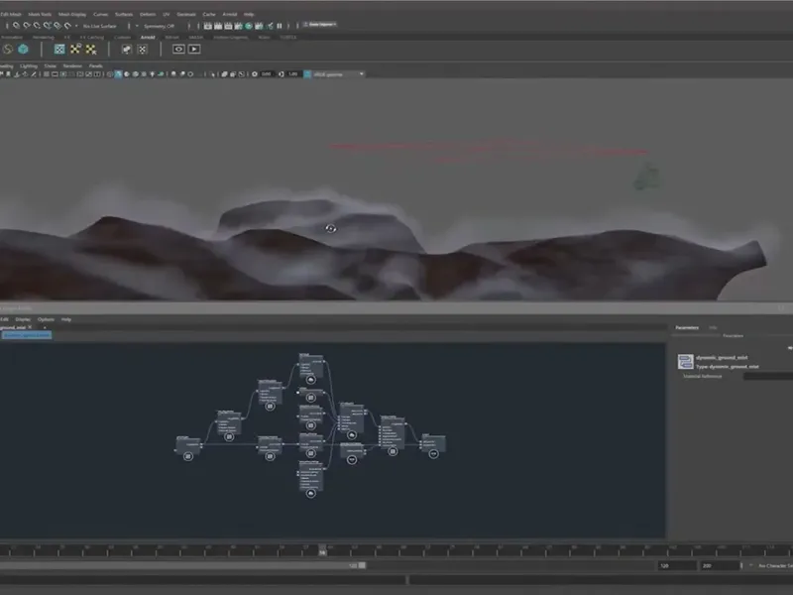Viewport: 793px width, 595px height.
Task: Select the Info tab beside Parameters
Action: pos(713,327)
